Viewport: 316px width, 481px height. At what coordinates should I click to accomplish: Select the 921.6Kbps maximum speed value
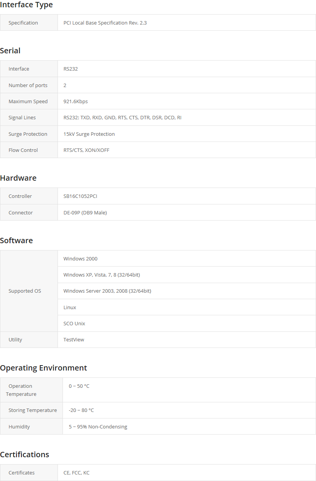point(76,101)
